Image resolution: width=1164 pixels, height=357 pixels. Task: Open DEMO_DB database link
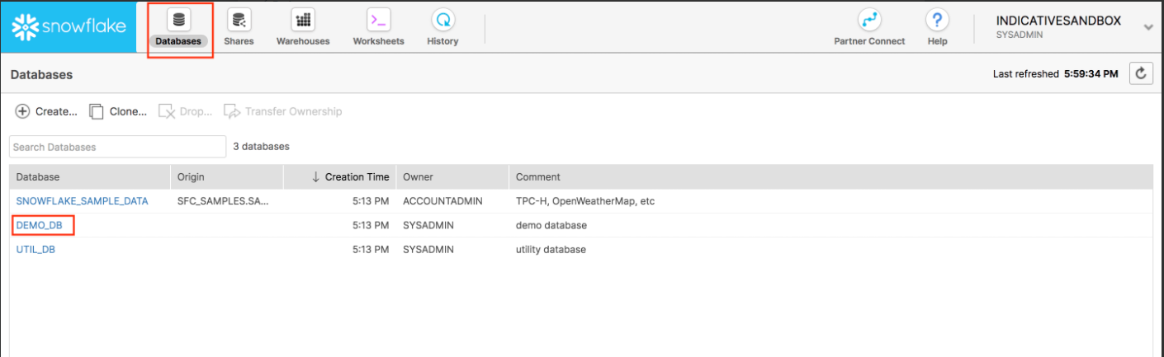[40, 225]
